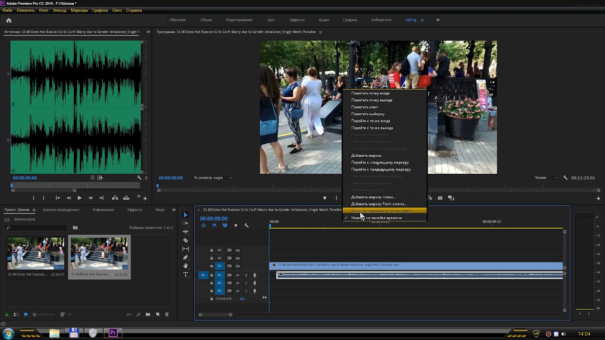This screenshot has width=605, height=340.
Task: Click drag audio only icon
Action: pos(100,178)
